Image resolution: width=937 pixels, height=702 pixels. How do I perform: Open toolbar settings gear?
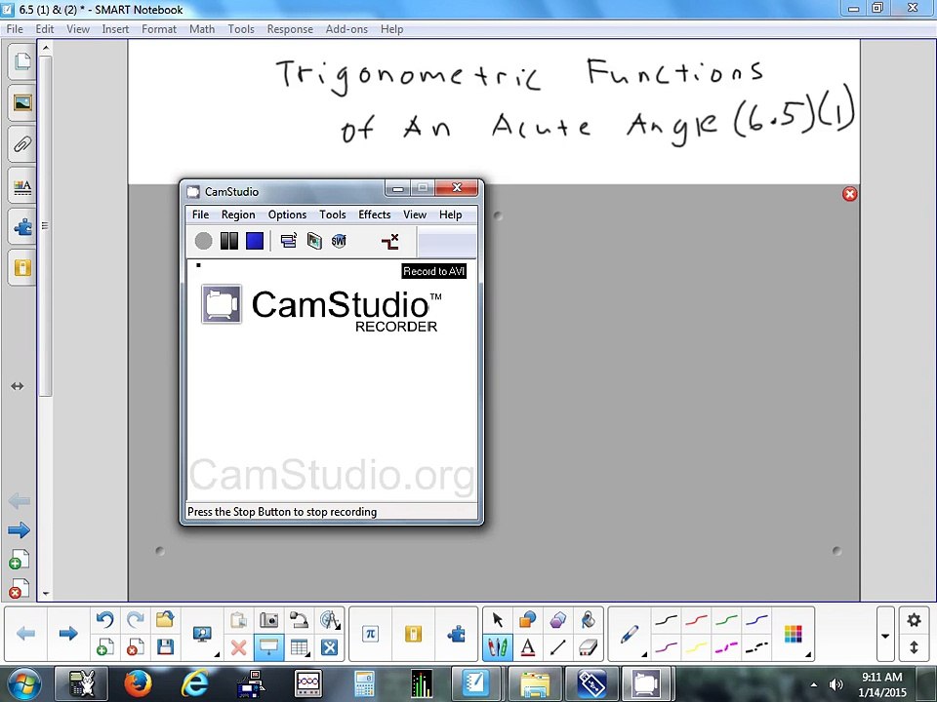coord(915,620)
